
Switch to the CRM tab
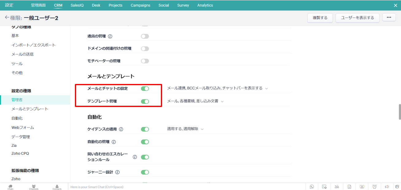click(58, 5)
